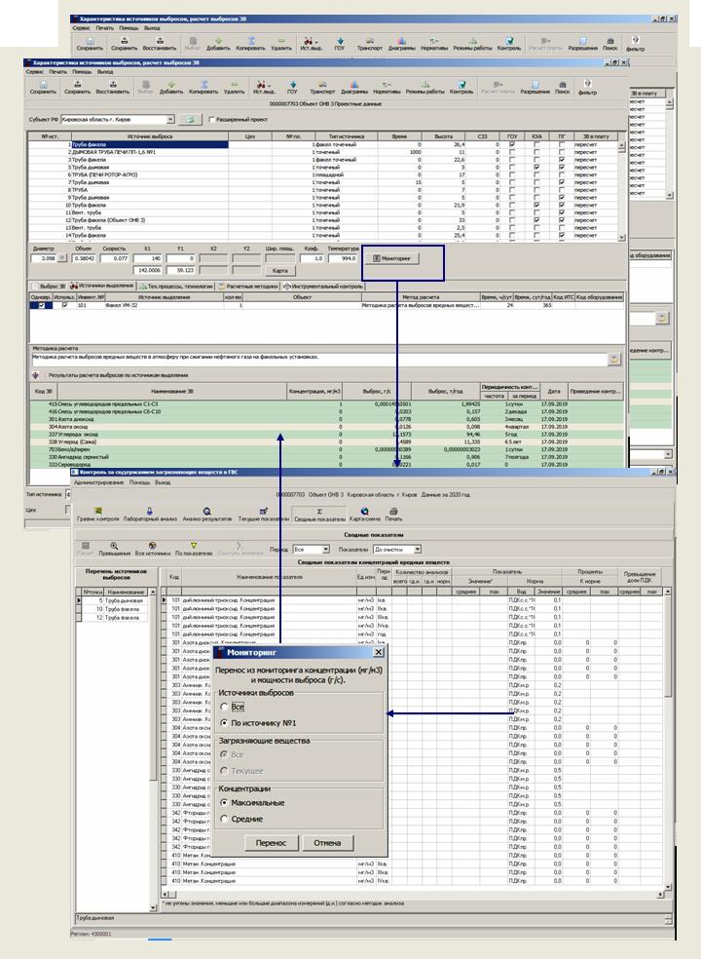Image resolution: width=702 pixels, height=960 pixels.
Task: Enable the Расширенный проект checkbox
Action: point(213,119)
